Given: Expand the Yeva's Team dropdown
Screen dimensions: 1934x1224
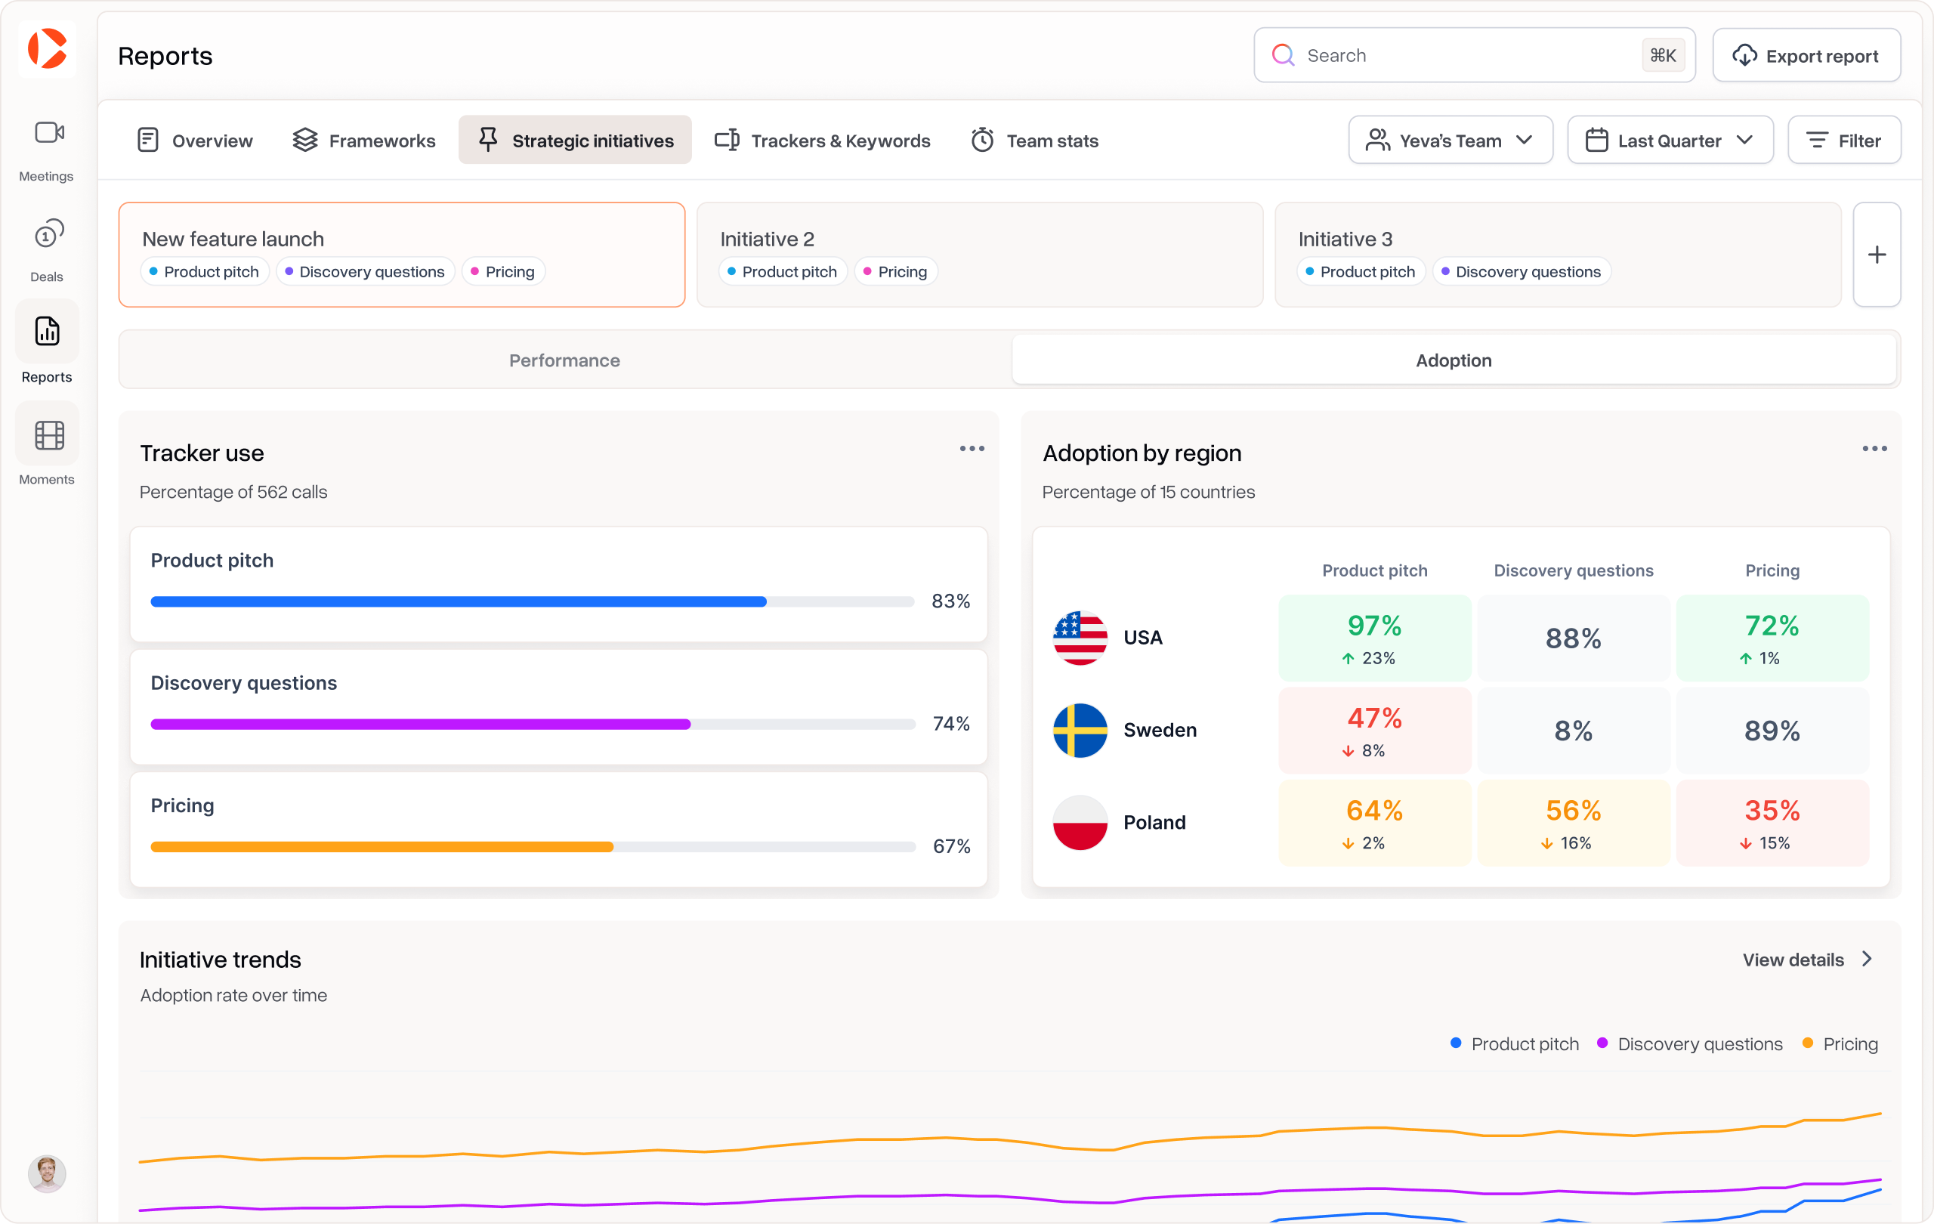Looking at the screenshot, I should 1450,141.
